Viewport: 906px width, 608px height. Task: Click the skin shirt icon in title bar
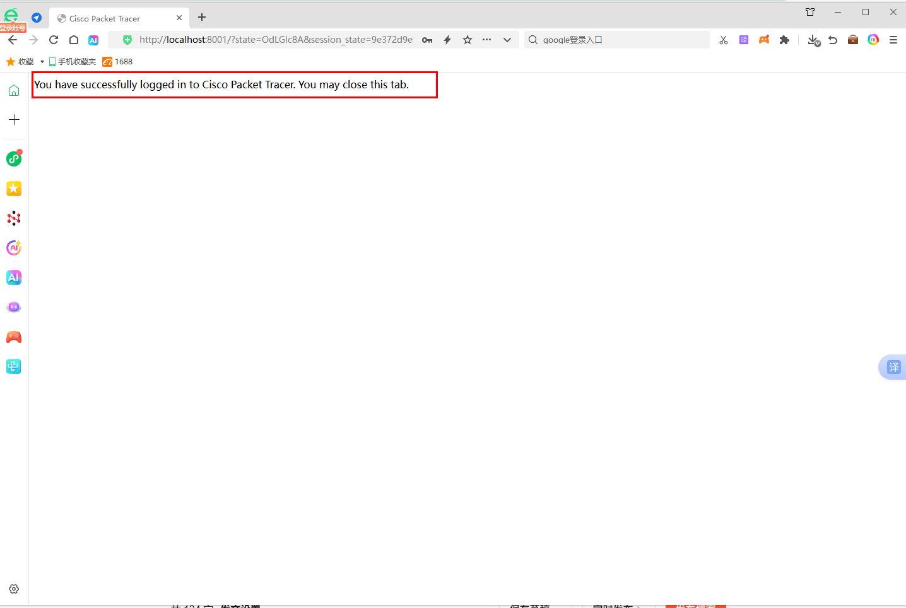[x=810, y=12]
